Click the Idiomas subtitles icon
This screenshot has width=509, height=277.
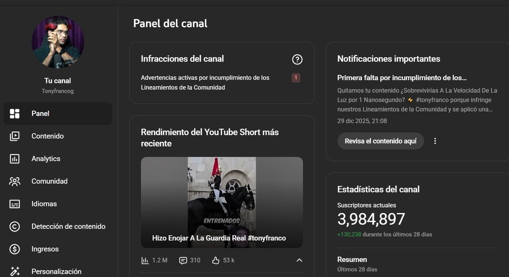tap(15, 204)
